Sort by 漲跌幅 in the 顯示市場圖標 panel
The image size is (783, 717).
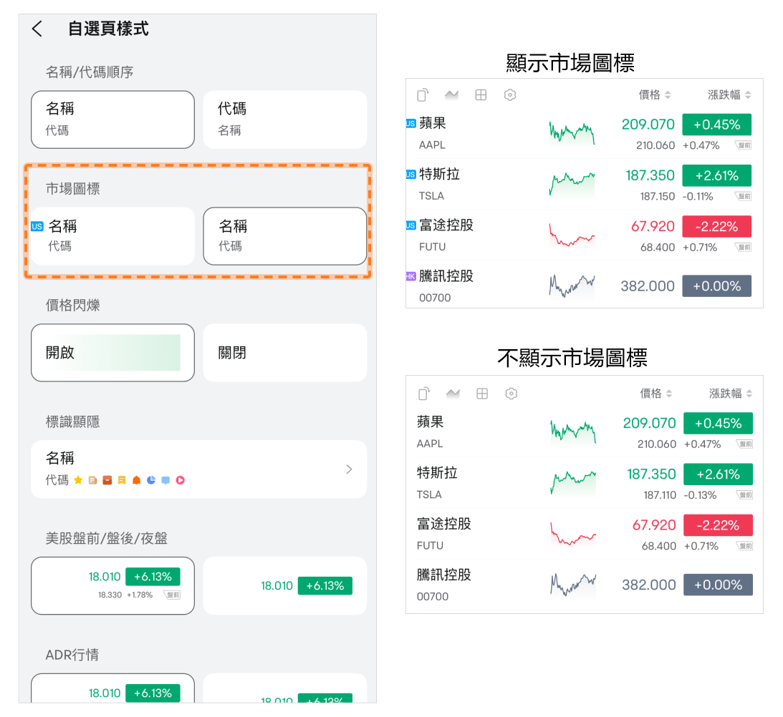click(x=729, y=95)
